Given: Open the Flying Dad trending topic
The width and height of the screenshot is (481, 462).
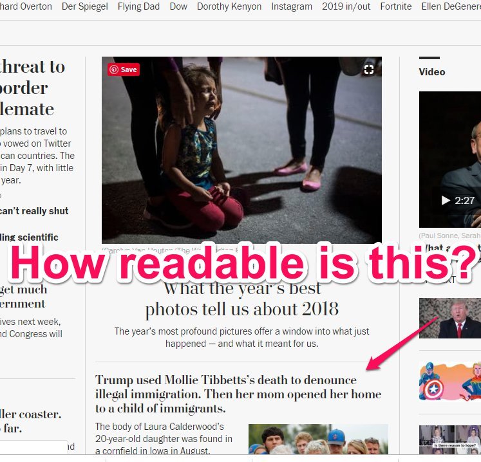Looking at the screenshot, I should coord(138,6).
